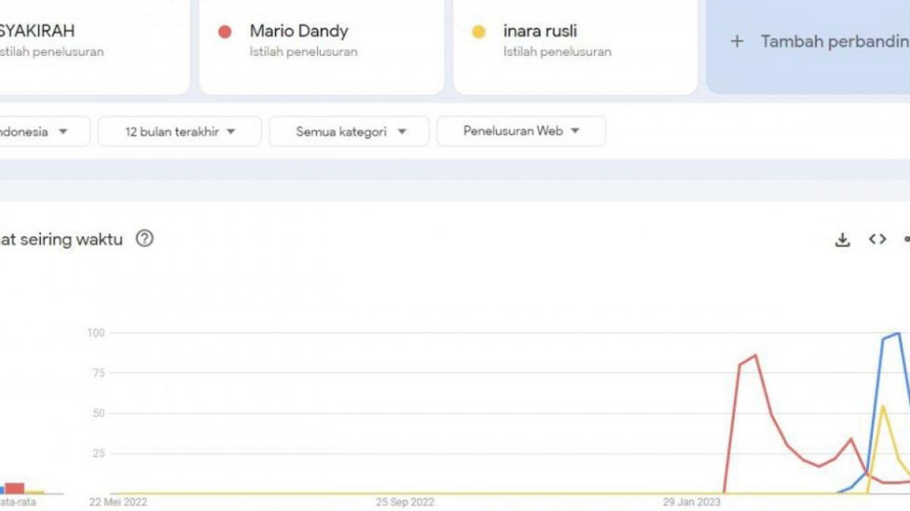
Task: Open the '12 bulan terakhir' time range dropdown
Action: pyautogui.click(x=179, y=131)
